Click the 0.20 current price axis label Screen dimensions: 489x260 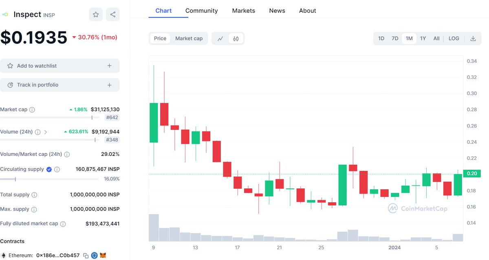pos(472,174)
